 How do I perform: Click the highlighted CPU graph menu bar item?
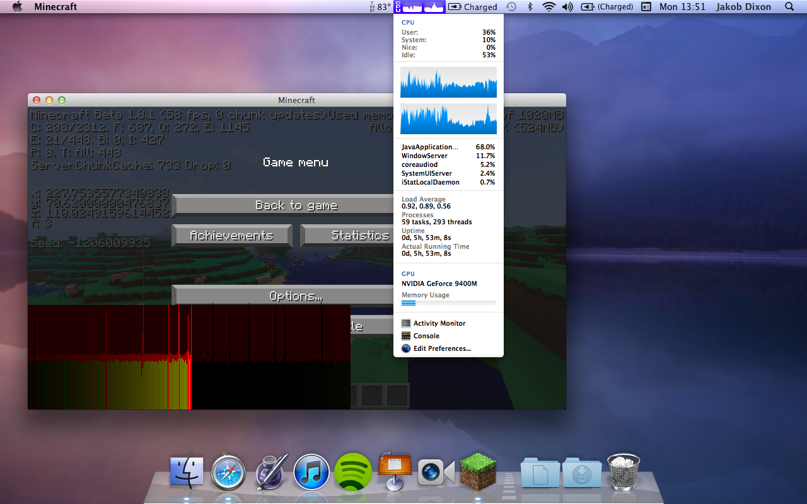coord(419,7)
